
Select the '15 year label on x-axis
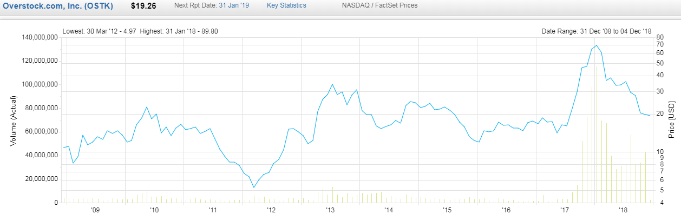pyautogui.click(x=447, y=210)
